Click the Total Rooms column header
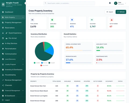Screen dimensions: 129x103 [57, 81]
